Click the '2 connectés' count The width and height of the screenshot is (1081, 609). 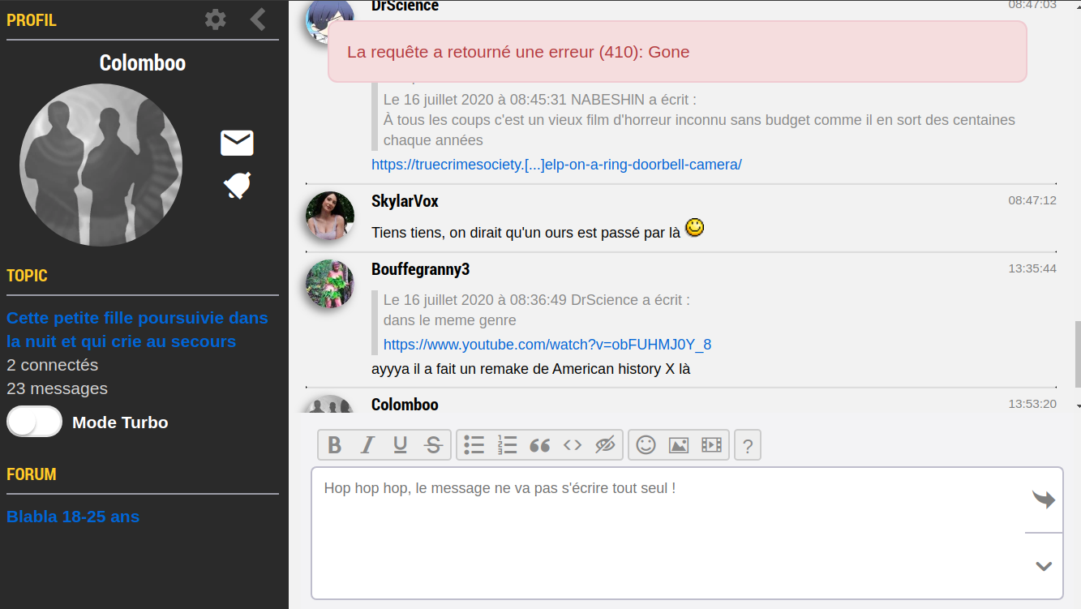point(53,365)
